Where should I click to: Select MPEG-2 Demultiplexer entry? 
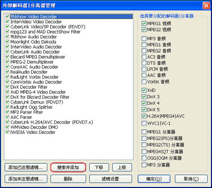pos(32,62)
